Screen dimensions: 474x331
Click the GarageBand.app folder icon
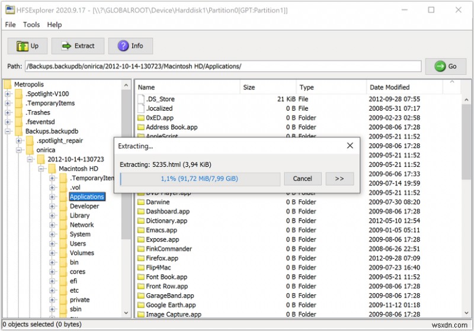point(141,295)
